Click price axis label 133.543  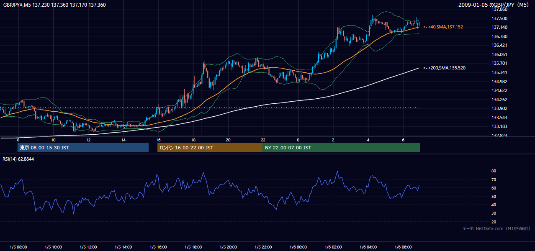tap(499, 118)
